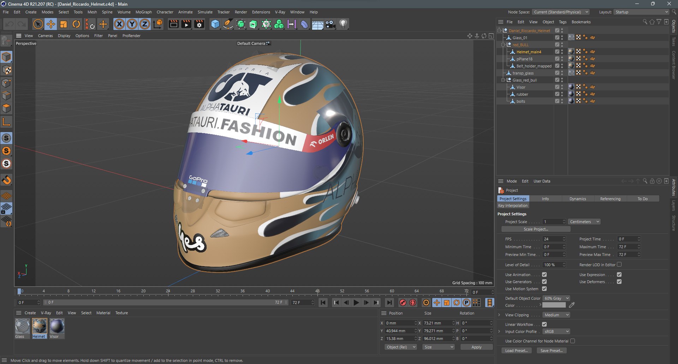678x364 pixels.
Task: Open the Simulate menu
Action: pos(205,12)
